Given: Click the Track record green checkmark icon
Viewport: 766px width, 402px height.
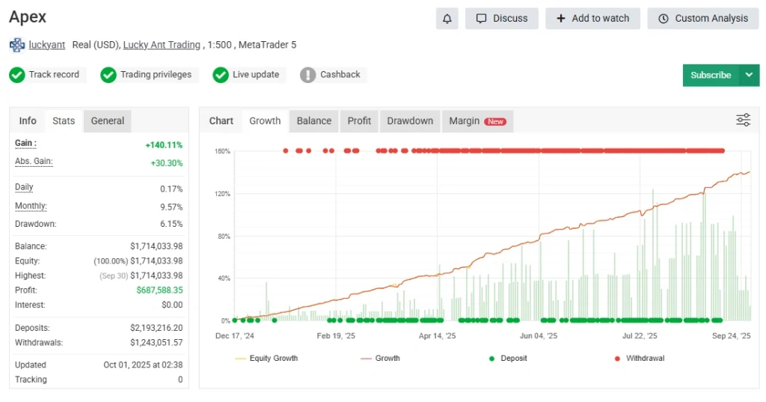Looking at the screenshot, I should click(x=17, y=75).
